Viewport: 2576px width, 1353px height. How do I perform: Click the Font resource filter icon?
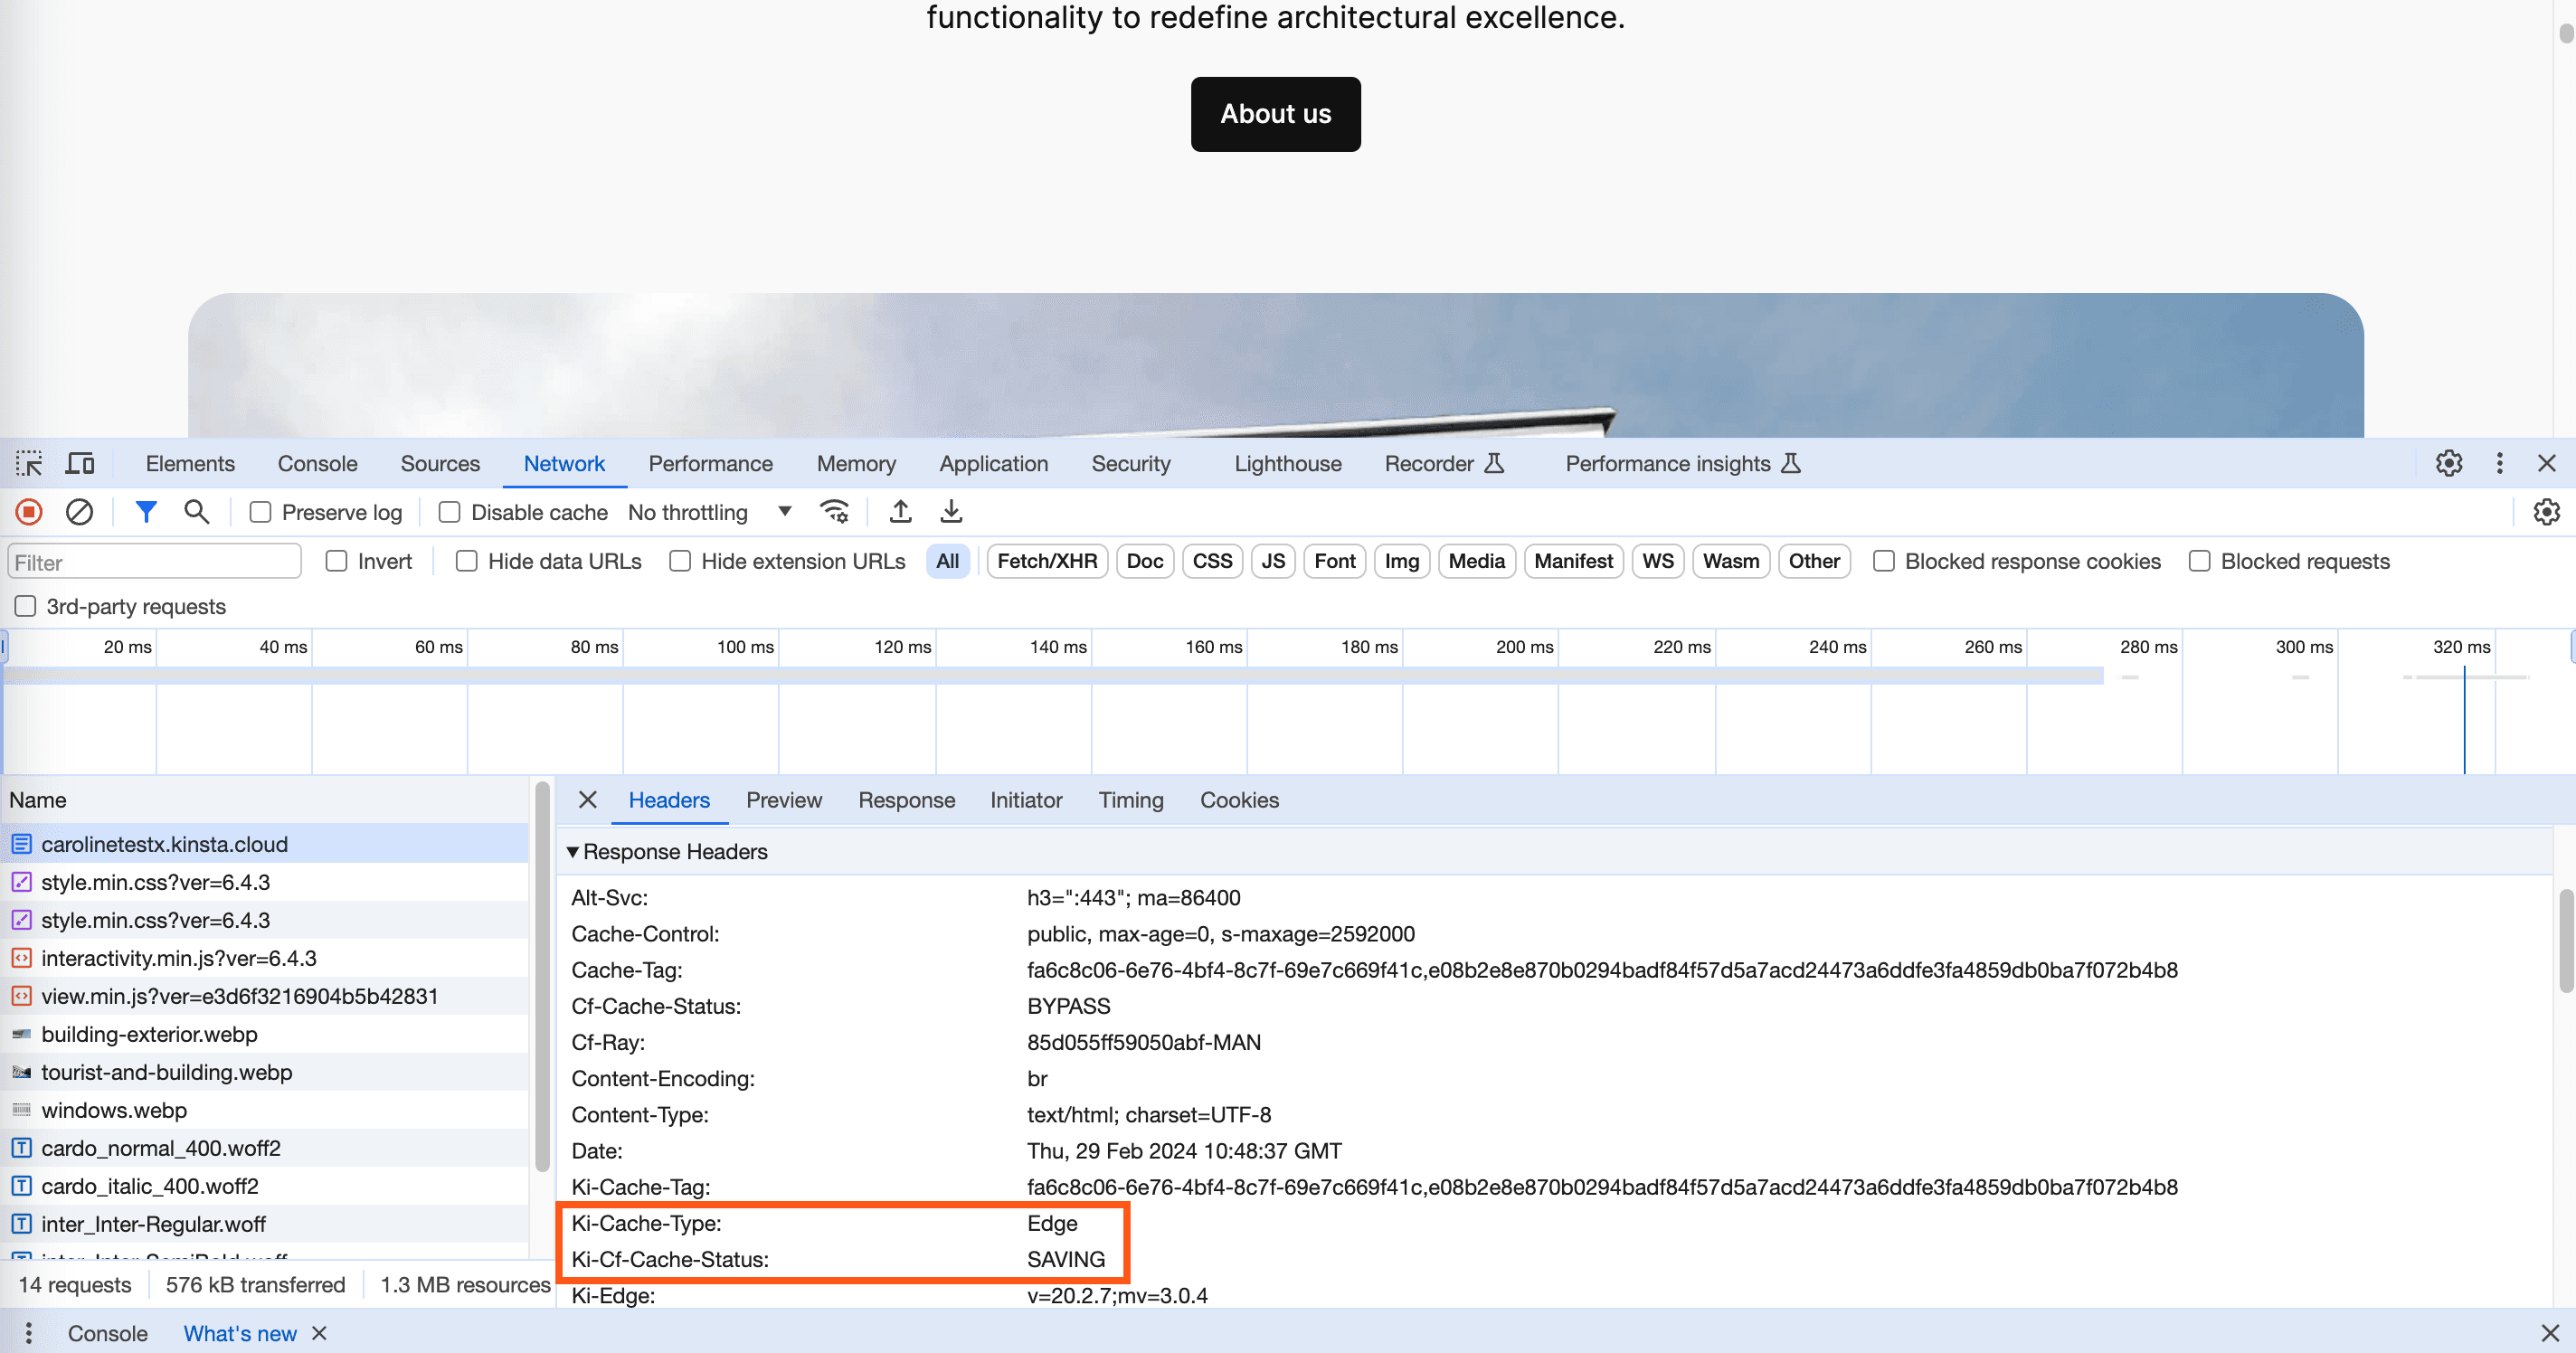tap(1334, 561)
